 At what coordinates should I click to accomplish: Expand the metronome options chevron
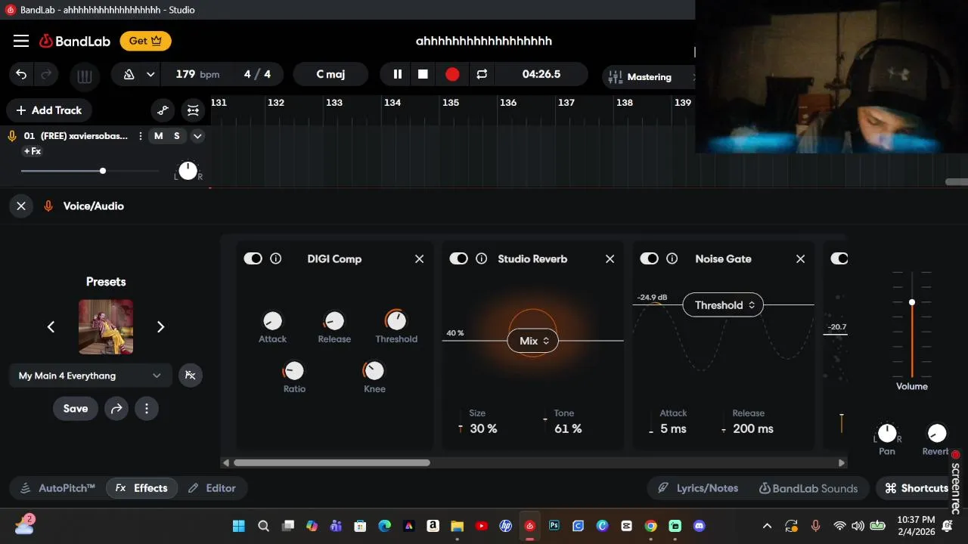pos(150,74)
